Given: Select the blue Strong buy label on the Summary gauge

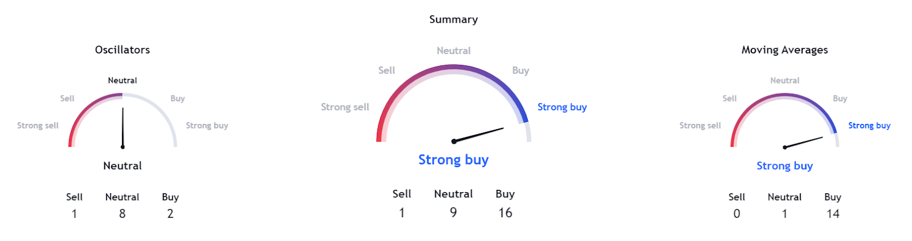Looking at the screenshot, I should pos(562,107).
